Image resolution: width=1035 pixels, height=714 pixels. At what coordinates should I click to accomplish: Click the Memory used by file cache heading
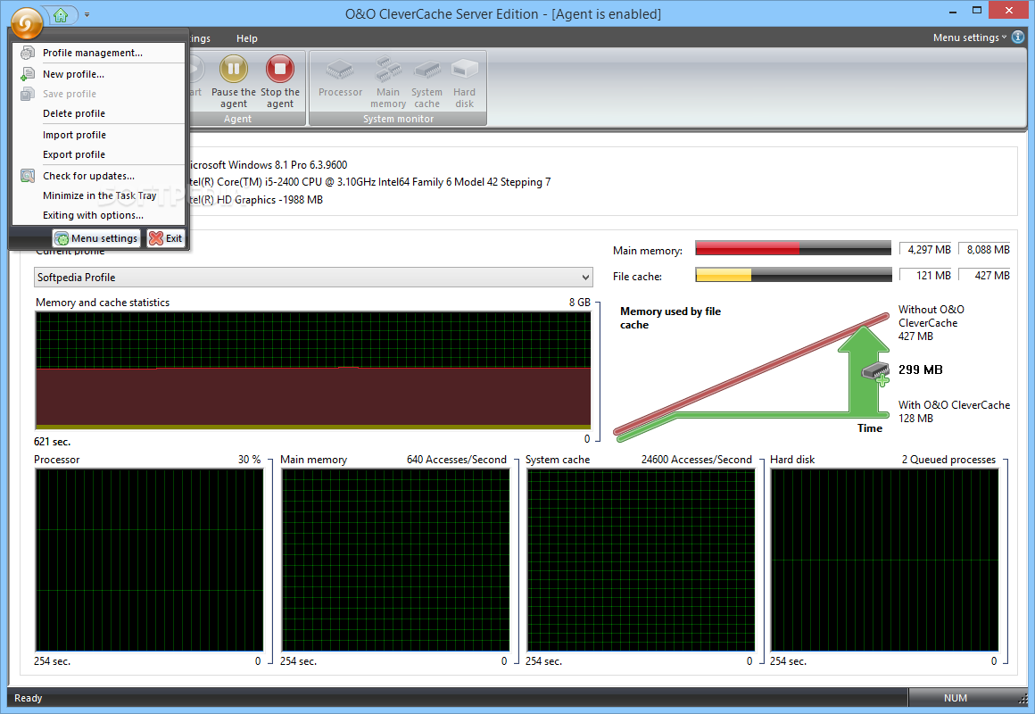(670, 318)
